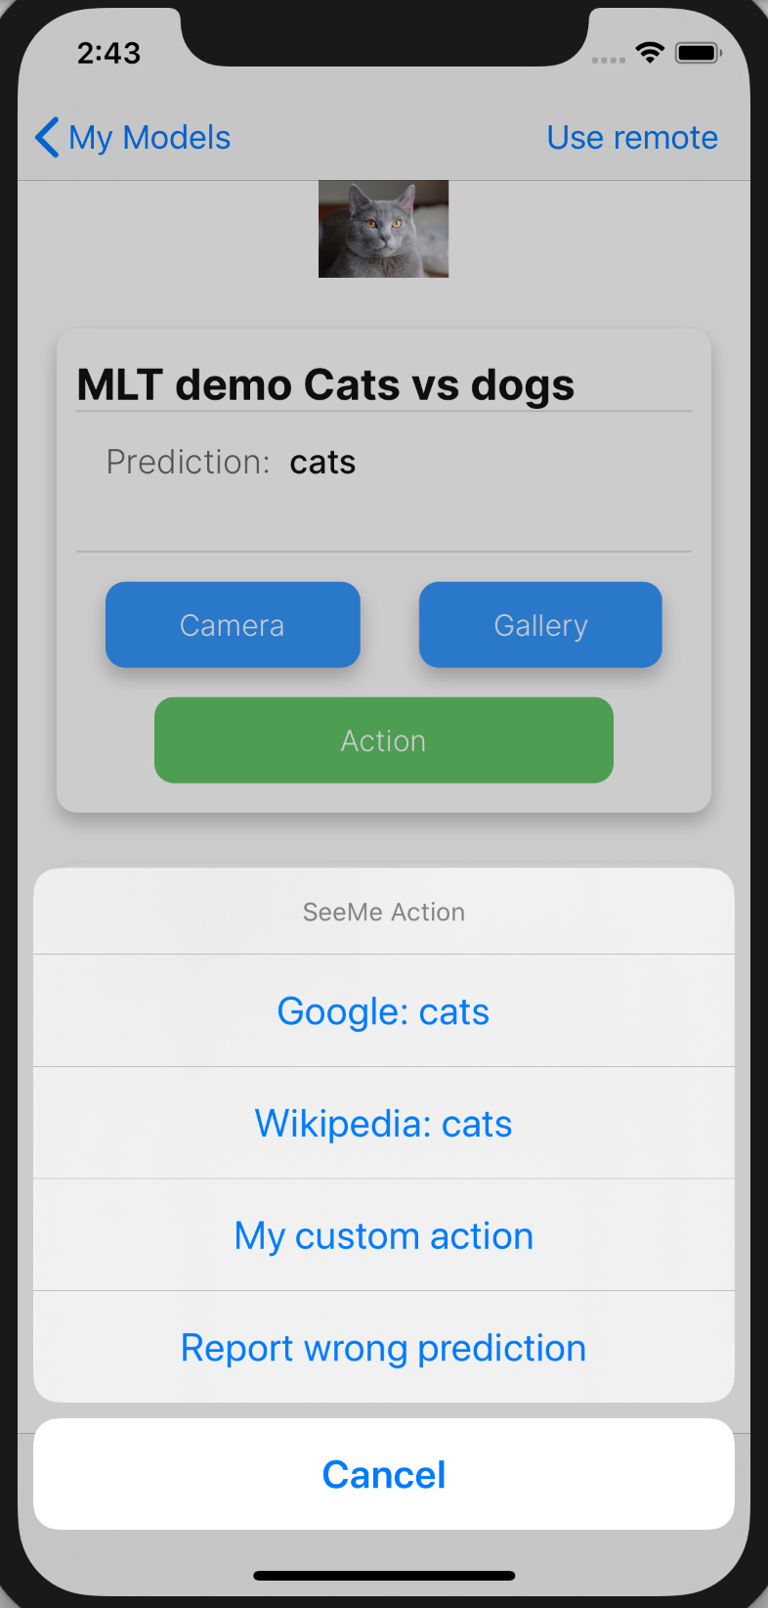Tap the blue Camera button
This screenshot has width=768, height=1608.
click(x=233, y=625)
